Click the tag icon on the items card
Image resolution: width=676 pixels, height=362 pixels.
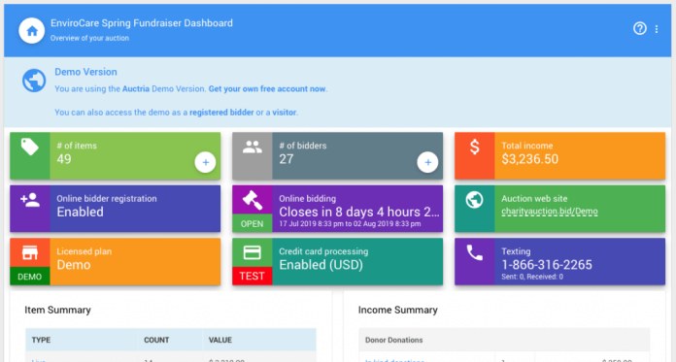click(30, 147)
